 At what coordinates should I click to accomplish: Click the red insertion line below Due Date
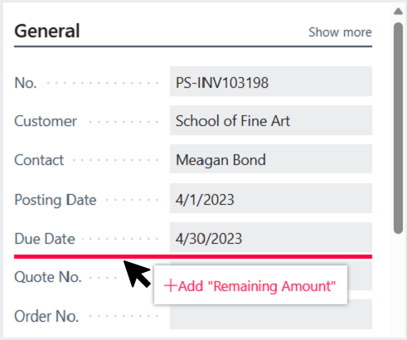(x=193, y=257)
